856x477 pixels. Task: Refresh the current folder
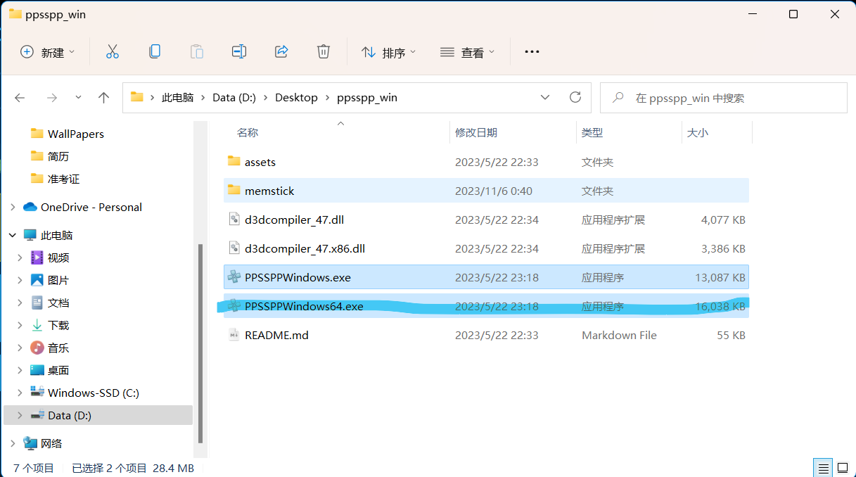pos(575,97)
